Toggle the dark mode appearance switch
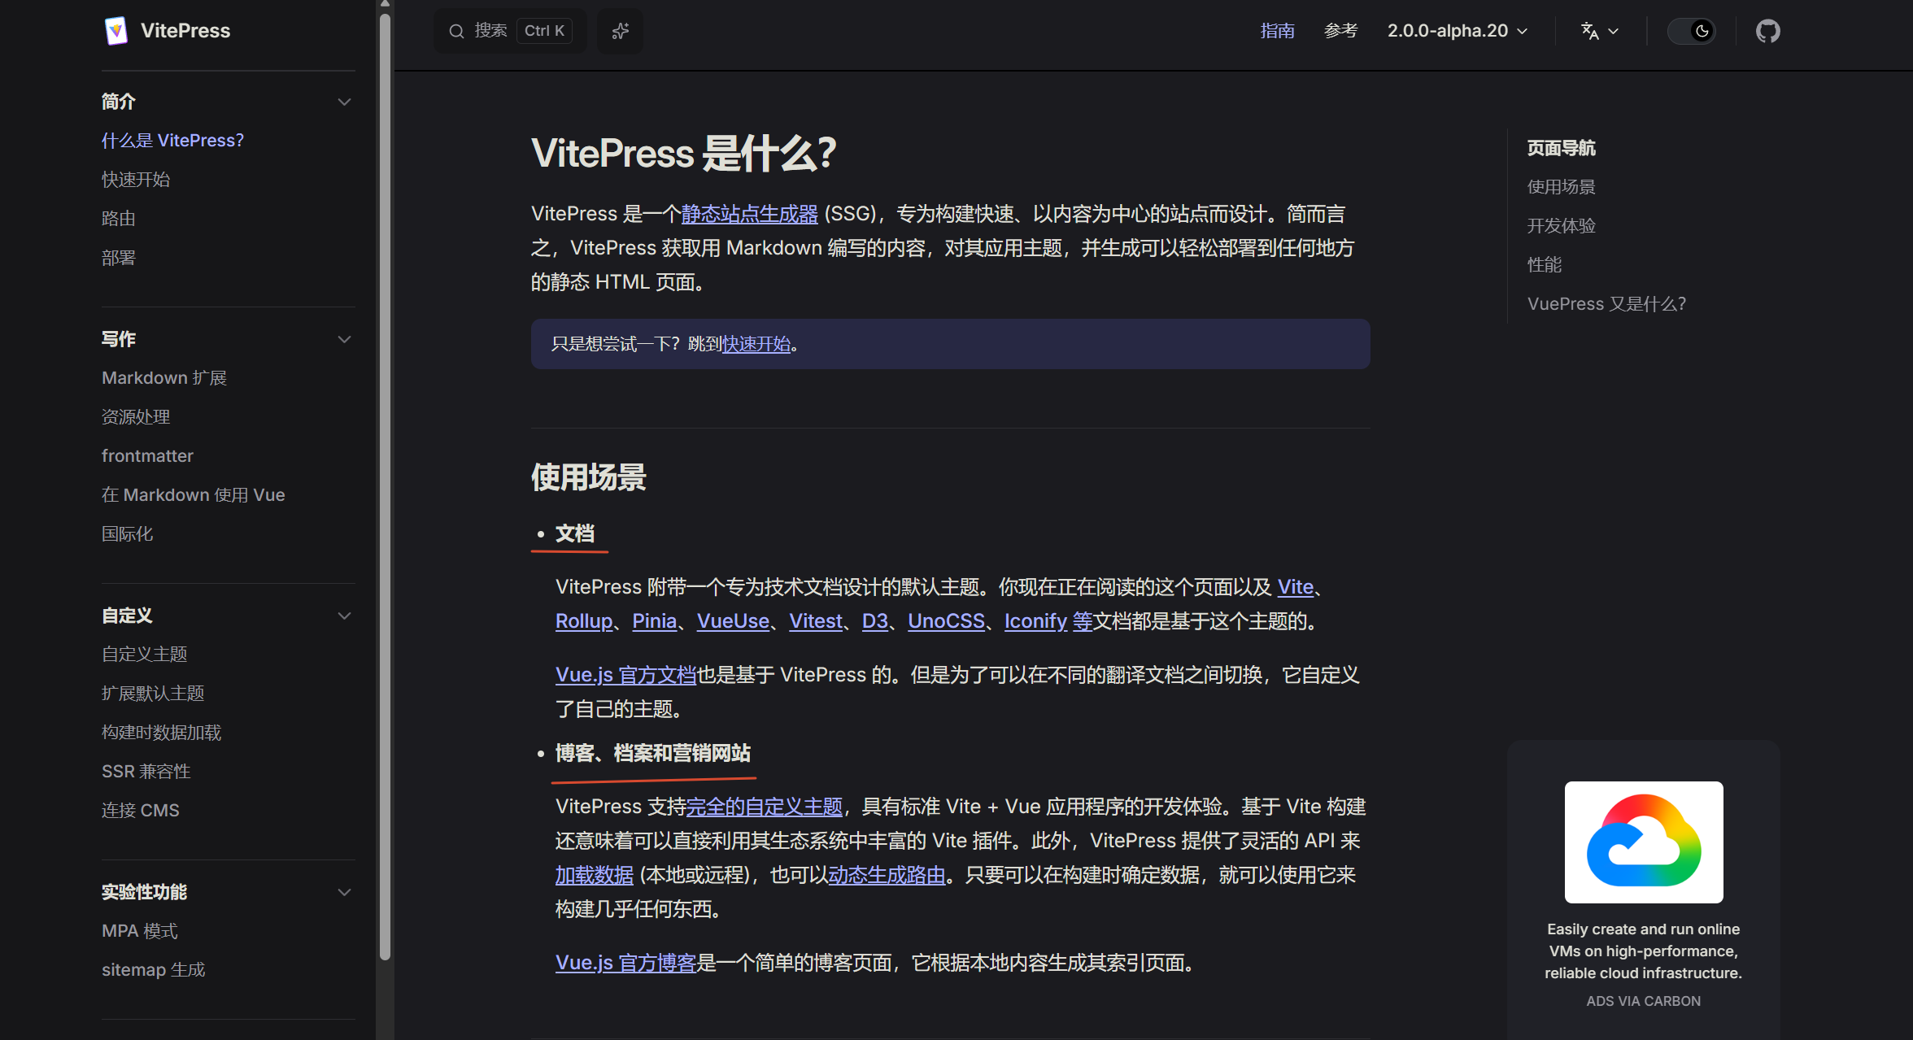This screenshot has width=1913, height=1040. pos(1691,31)
